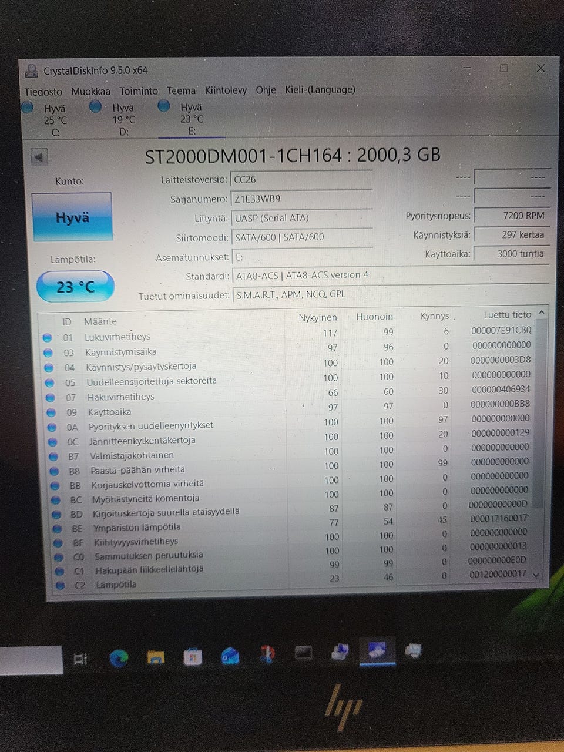Click the Hyvä health status button
The width and height of the screenshot is (564, 752).
tap(72, 217)
